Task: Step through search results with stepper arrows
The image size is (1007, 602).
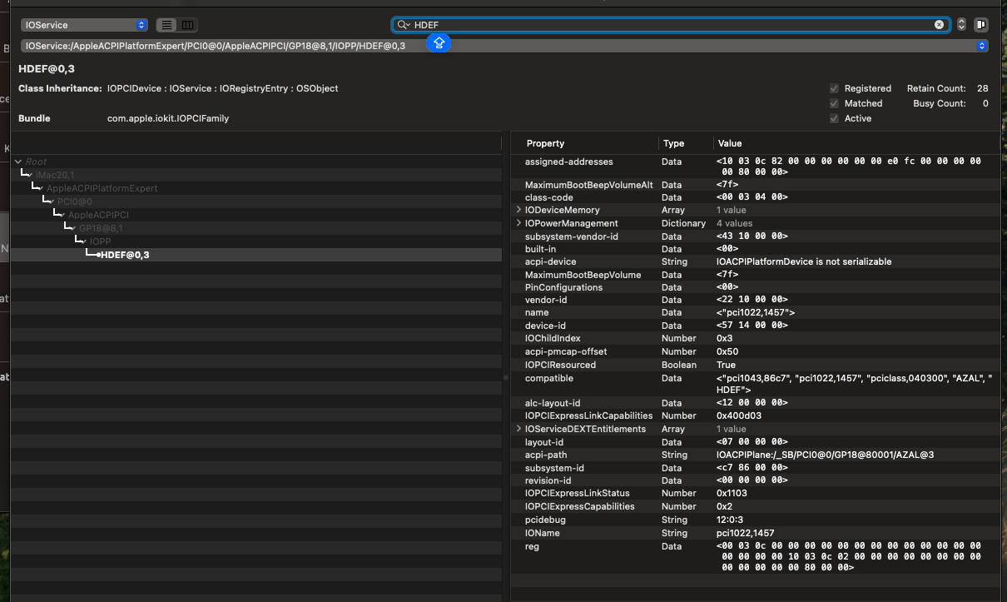Action: click(961, 25)
